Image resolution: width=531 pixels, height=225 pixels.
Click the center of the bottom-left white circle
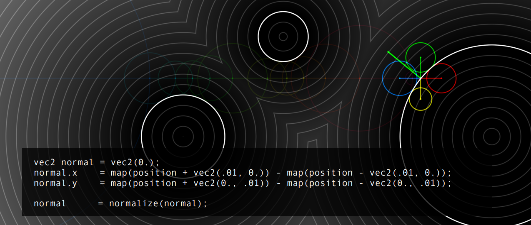pyautogui.click(x=183, y=136)
